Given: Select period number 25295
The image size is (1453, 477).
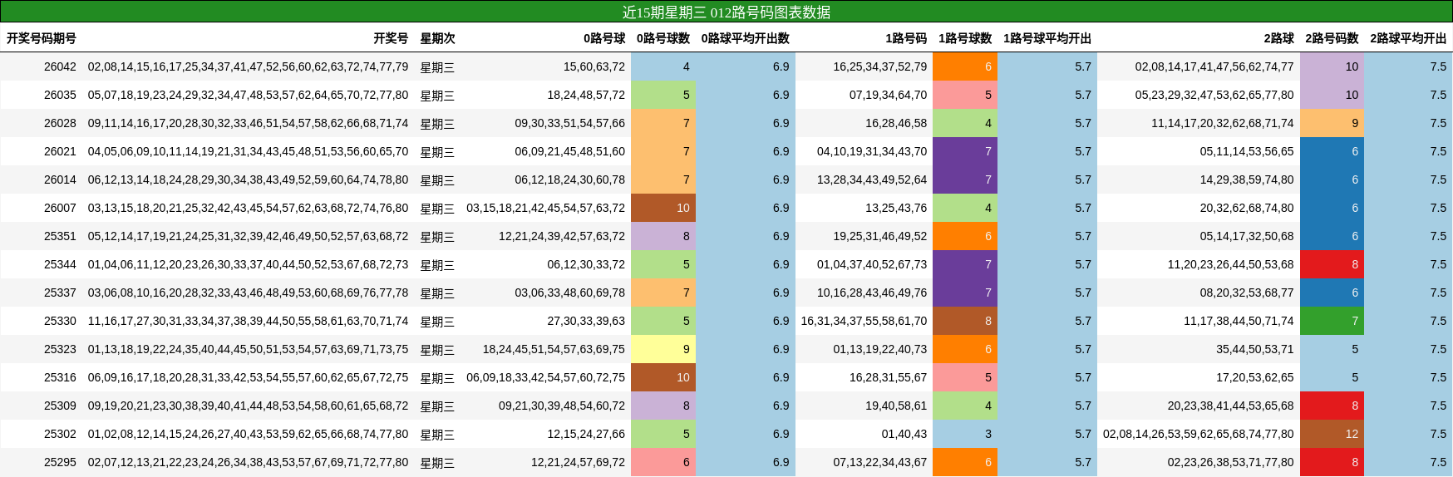Looking at the screenshot, I should pos(60,462).
